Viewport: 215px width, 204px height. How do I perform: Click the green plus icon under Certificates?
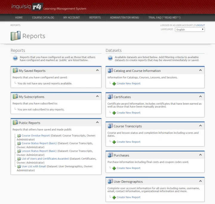pos(114,113)
